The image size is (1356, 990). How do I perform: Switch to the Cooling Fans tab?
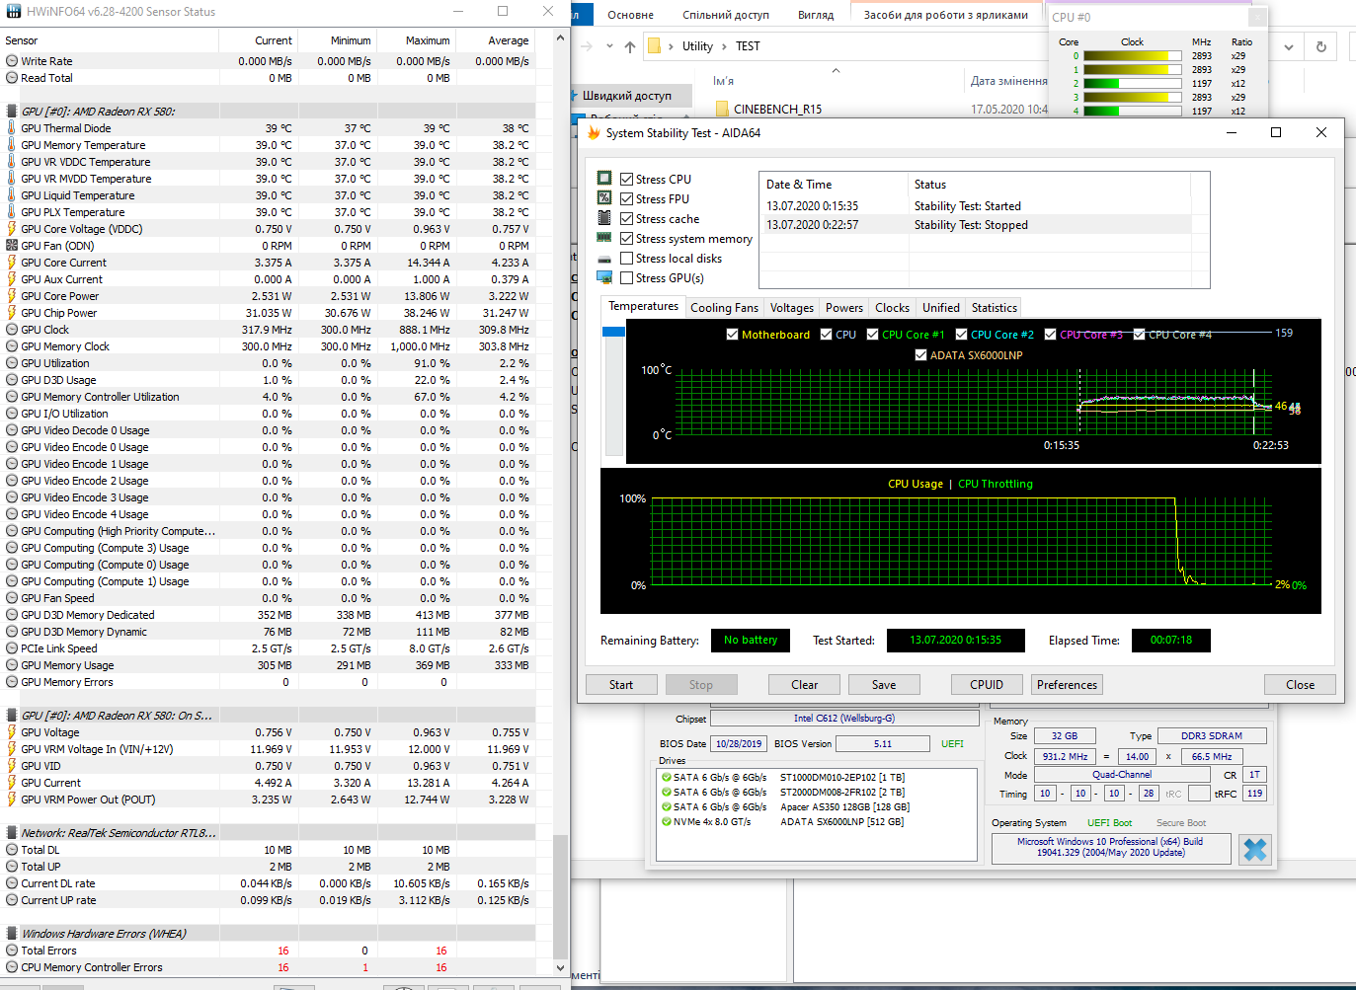coord(724,308)
